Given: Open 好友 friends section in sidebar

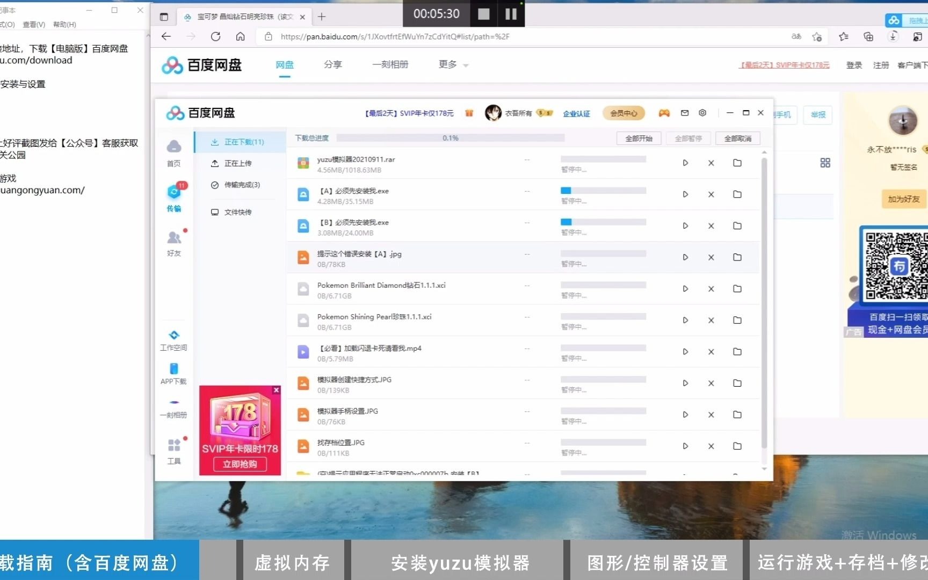Looking at the screenshot, I should (x=174, y=243).
